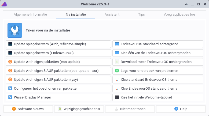Image resolution: width=209 pixels, height=116 pixels.
Task: Choose Wissel Display Manager
Action: coord(58,97)
